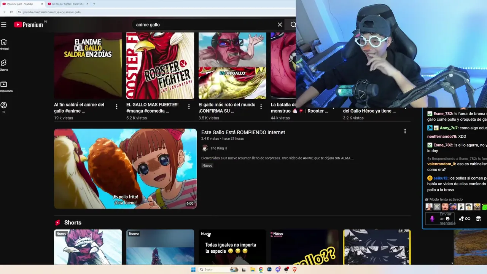
Task: Open Shorts in the YouTube sidebar
Action: pos(4,65)
